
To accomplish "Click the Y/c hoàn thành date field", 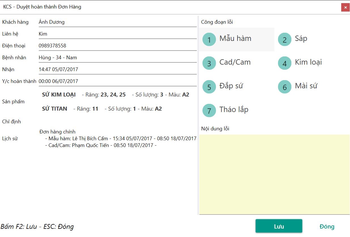I will click(117, 81).
